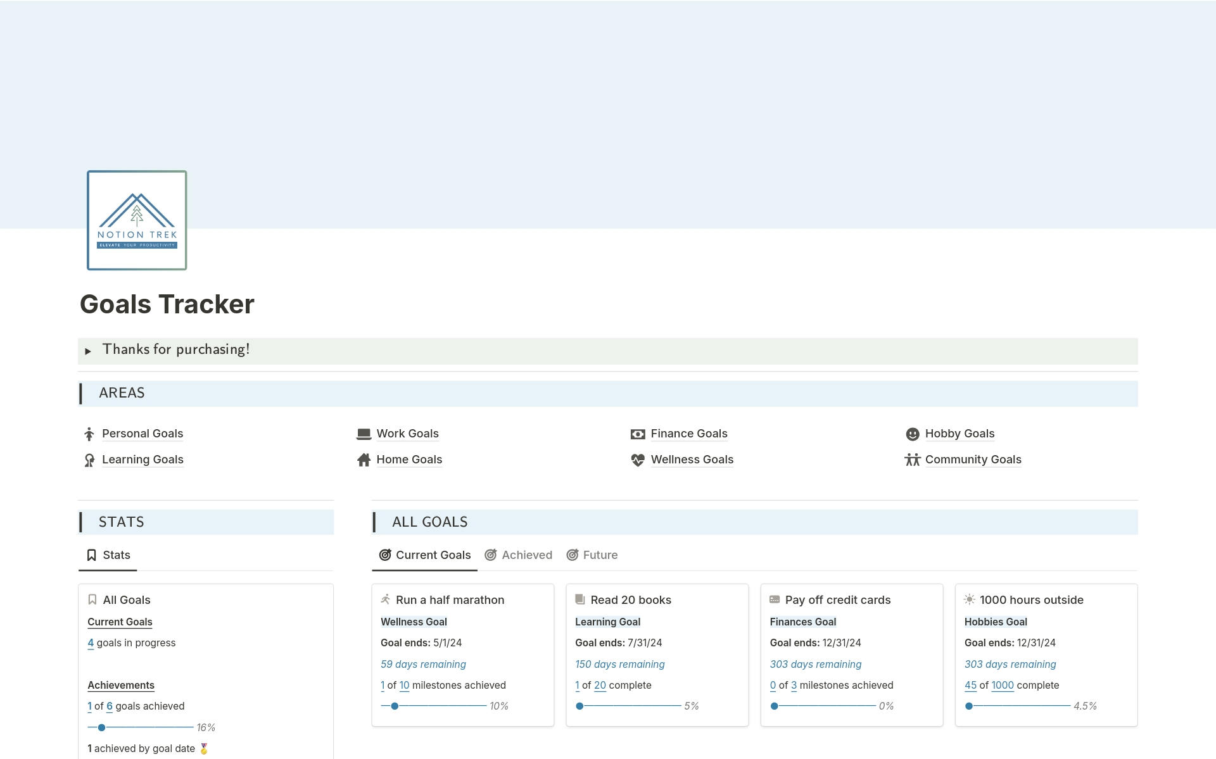Click the Community Goals people icon
Viewport: 1216px width, 759px height.
pyautogui.click(x=912, y=460)
